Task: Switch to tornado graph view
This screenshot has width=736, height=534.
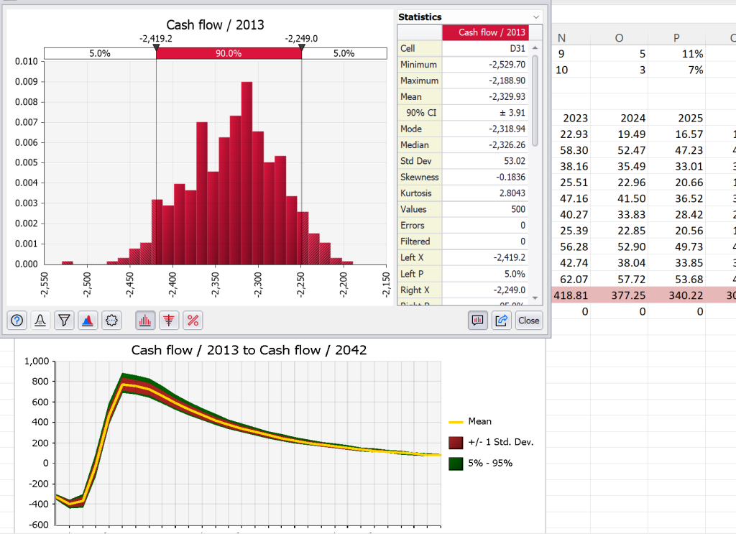Action: (x=169, y=321)
